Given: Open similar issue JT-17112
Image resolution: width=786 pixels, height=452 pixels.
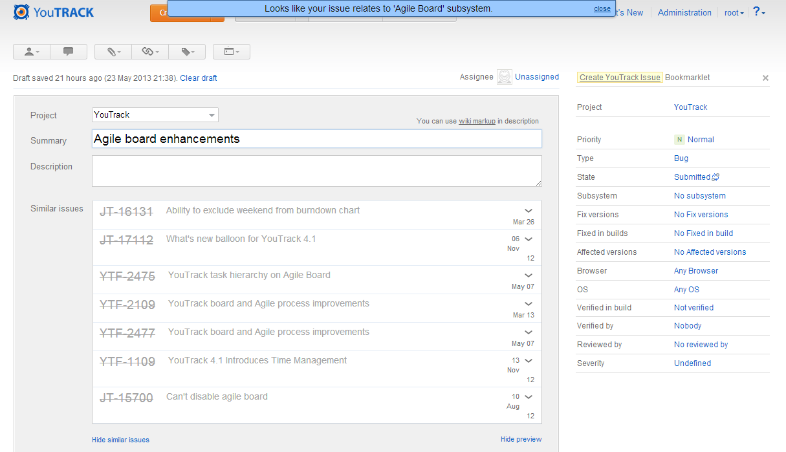Looking at the screenshot, I should pyautogui.click(x=126, y=240).
